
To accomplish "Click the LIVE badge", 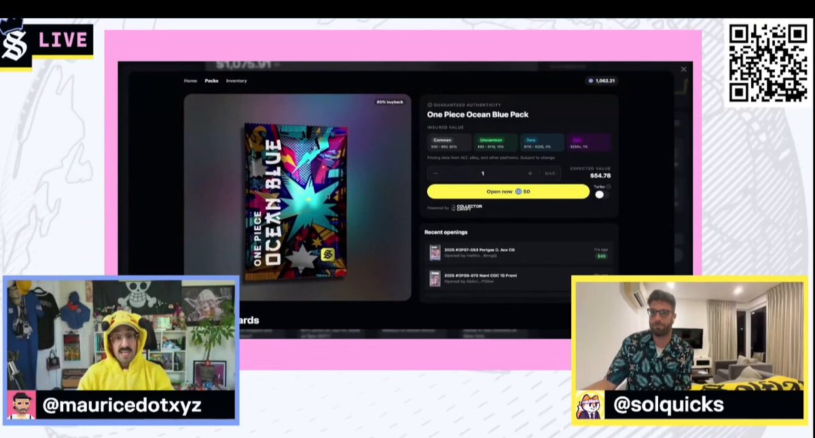I will pyautogui.click(x=63, y=40).
